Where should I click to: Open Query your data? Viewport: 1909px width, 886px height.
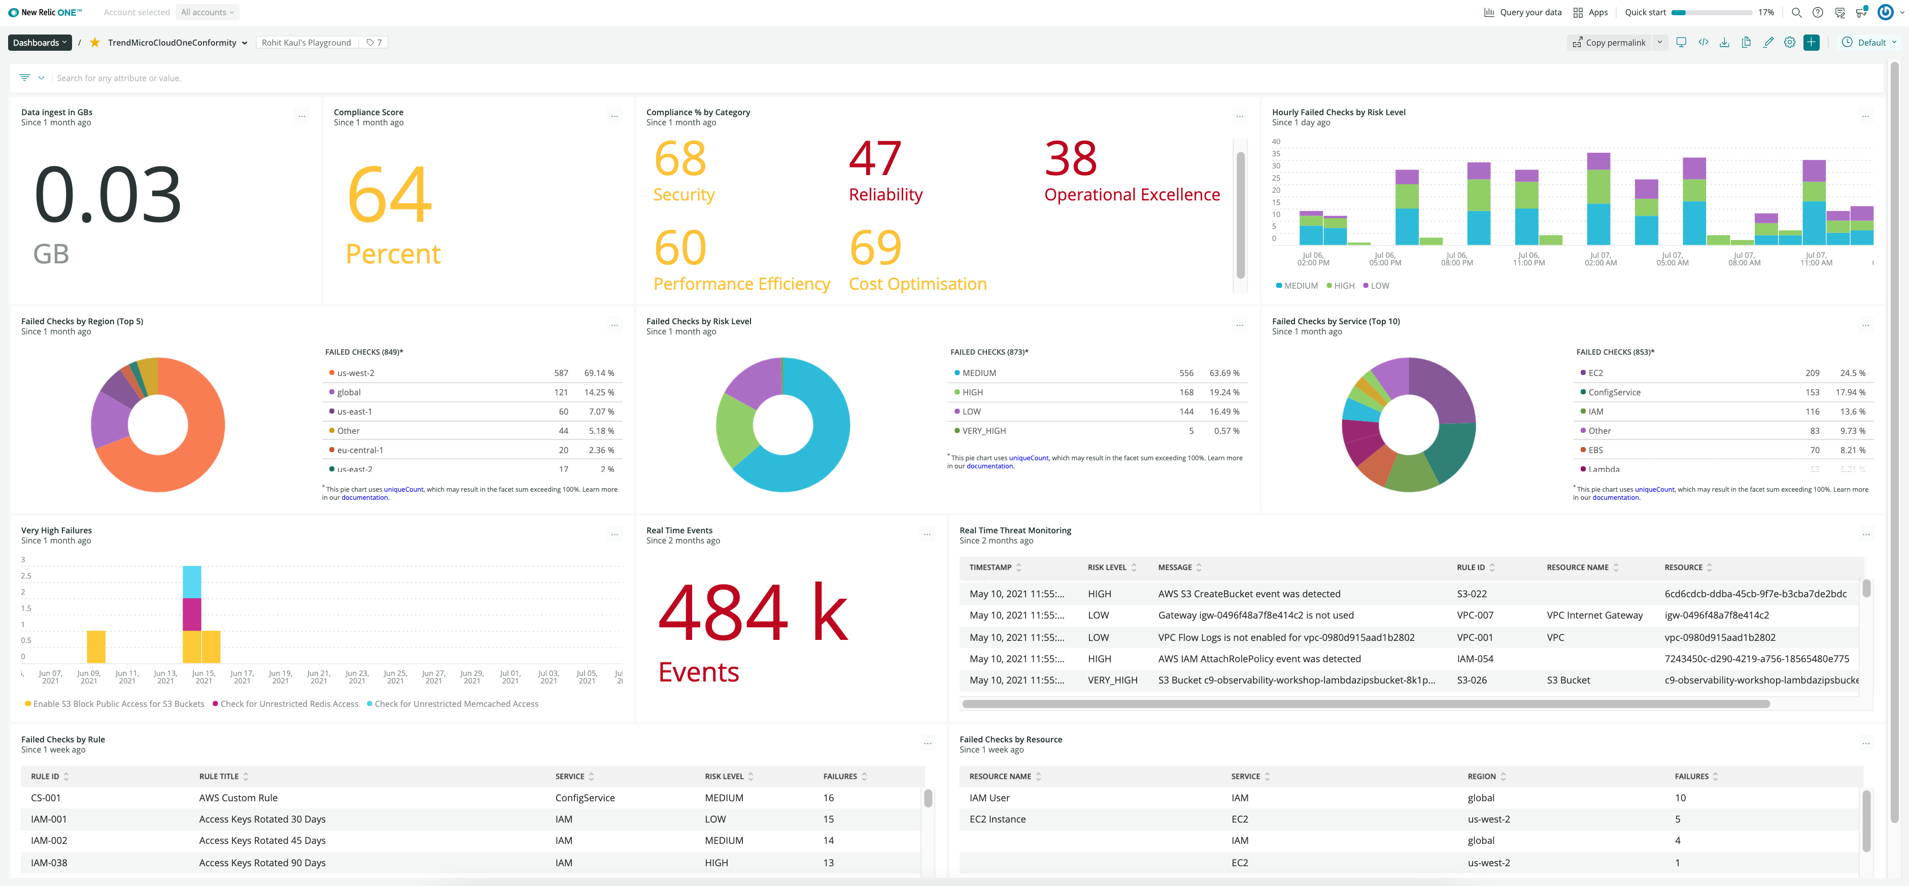point(1522,12)
